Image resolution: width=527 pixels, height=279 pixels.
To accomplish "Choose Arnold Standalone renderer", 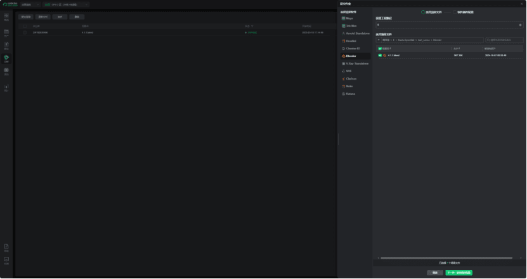I will click(x=357, y=34).
